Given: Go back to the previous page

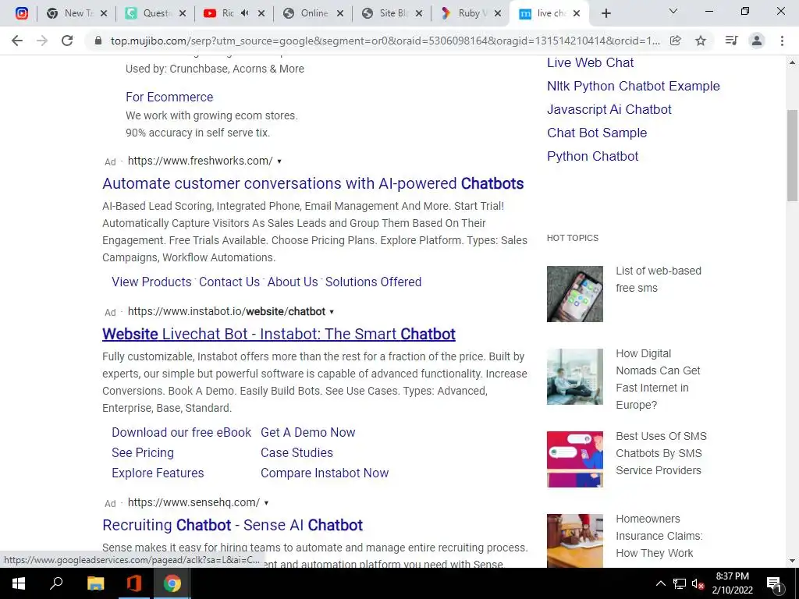Looking at the screenshot, I should point(17,41).
